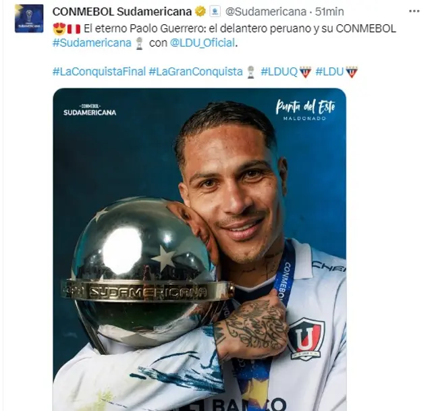Open the @LDU_Oficial mention

point(202,43)
